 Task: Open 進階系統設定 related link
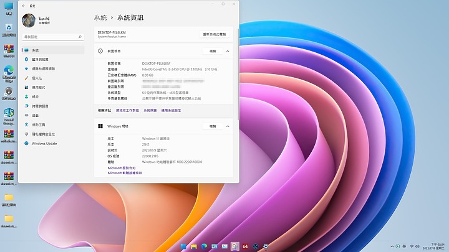171,110
